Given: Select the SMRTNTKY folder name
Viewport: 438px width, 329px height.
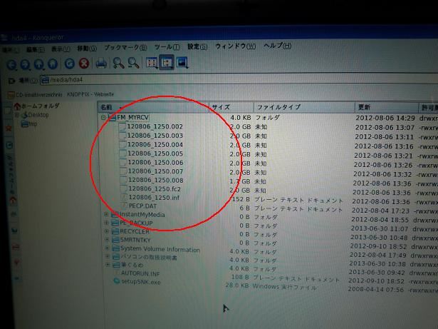Looking at the screenshot, I should (135, 240).
